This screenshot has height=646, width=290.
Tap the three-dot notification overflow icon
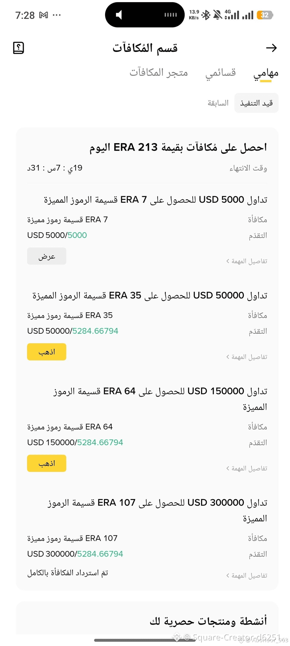[x=56, y=15]
